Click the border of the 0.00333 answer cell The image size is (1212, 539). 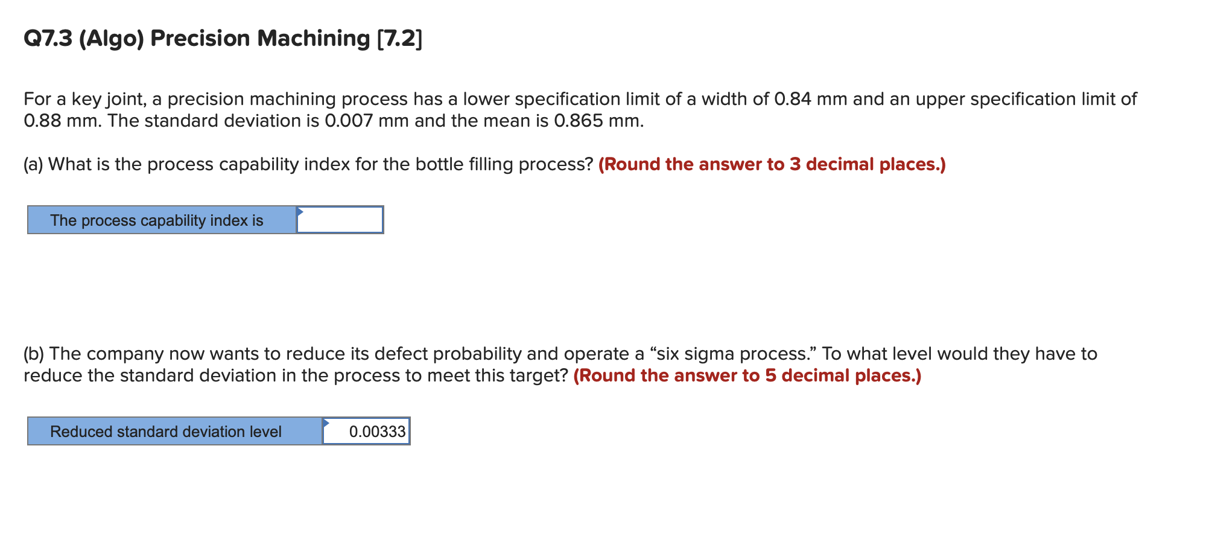[409, 431]
